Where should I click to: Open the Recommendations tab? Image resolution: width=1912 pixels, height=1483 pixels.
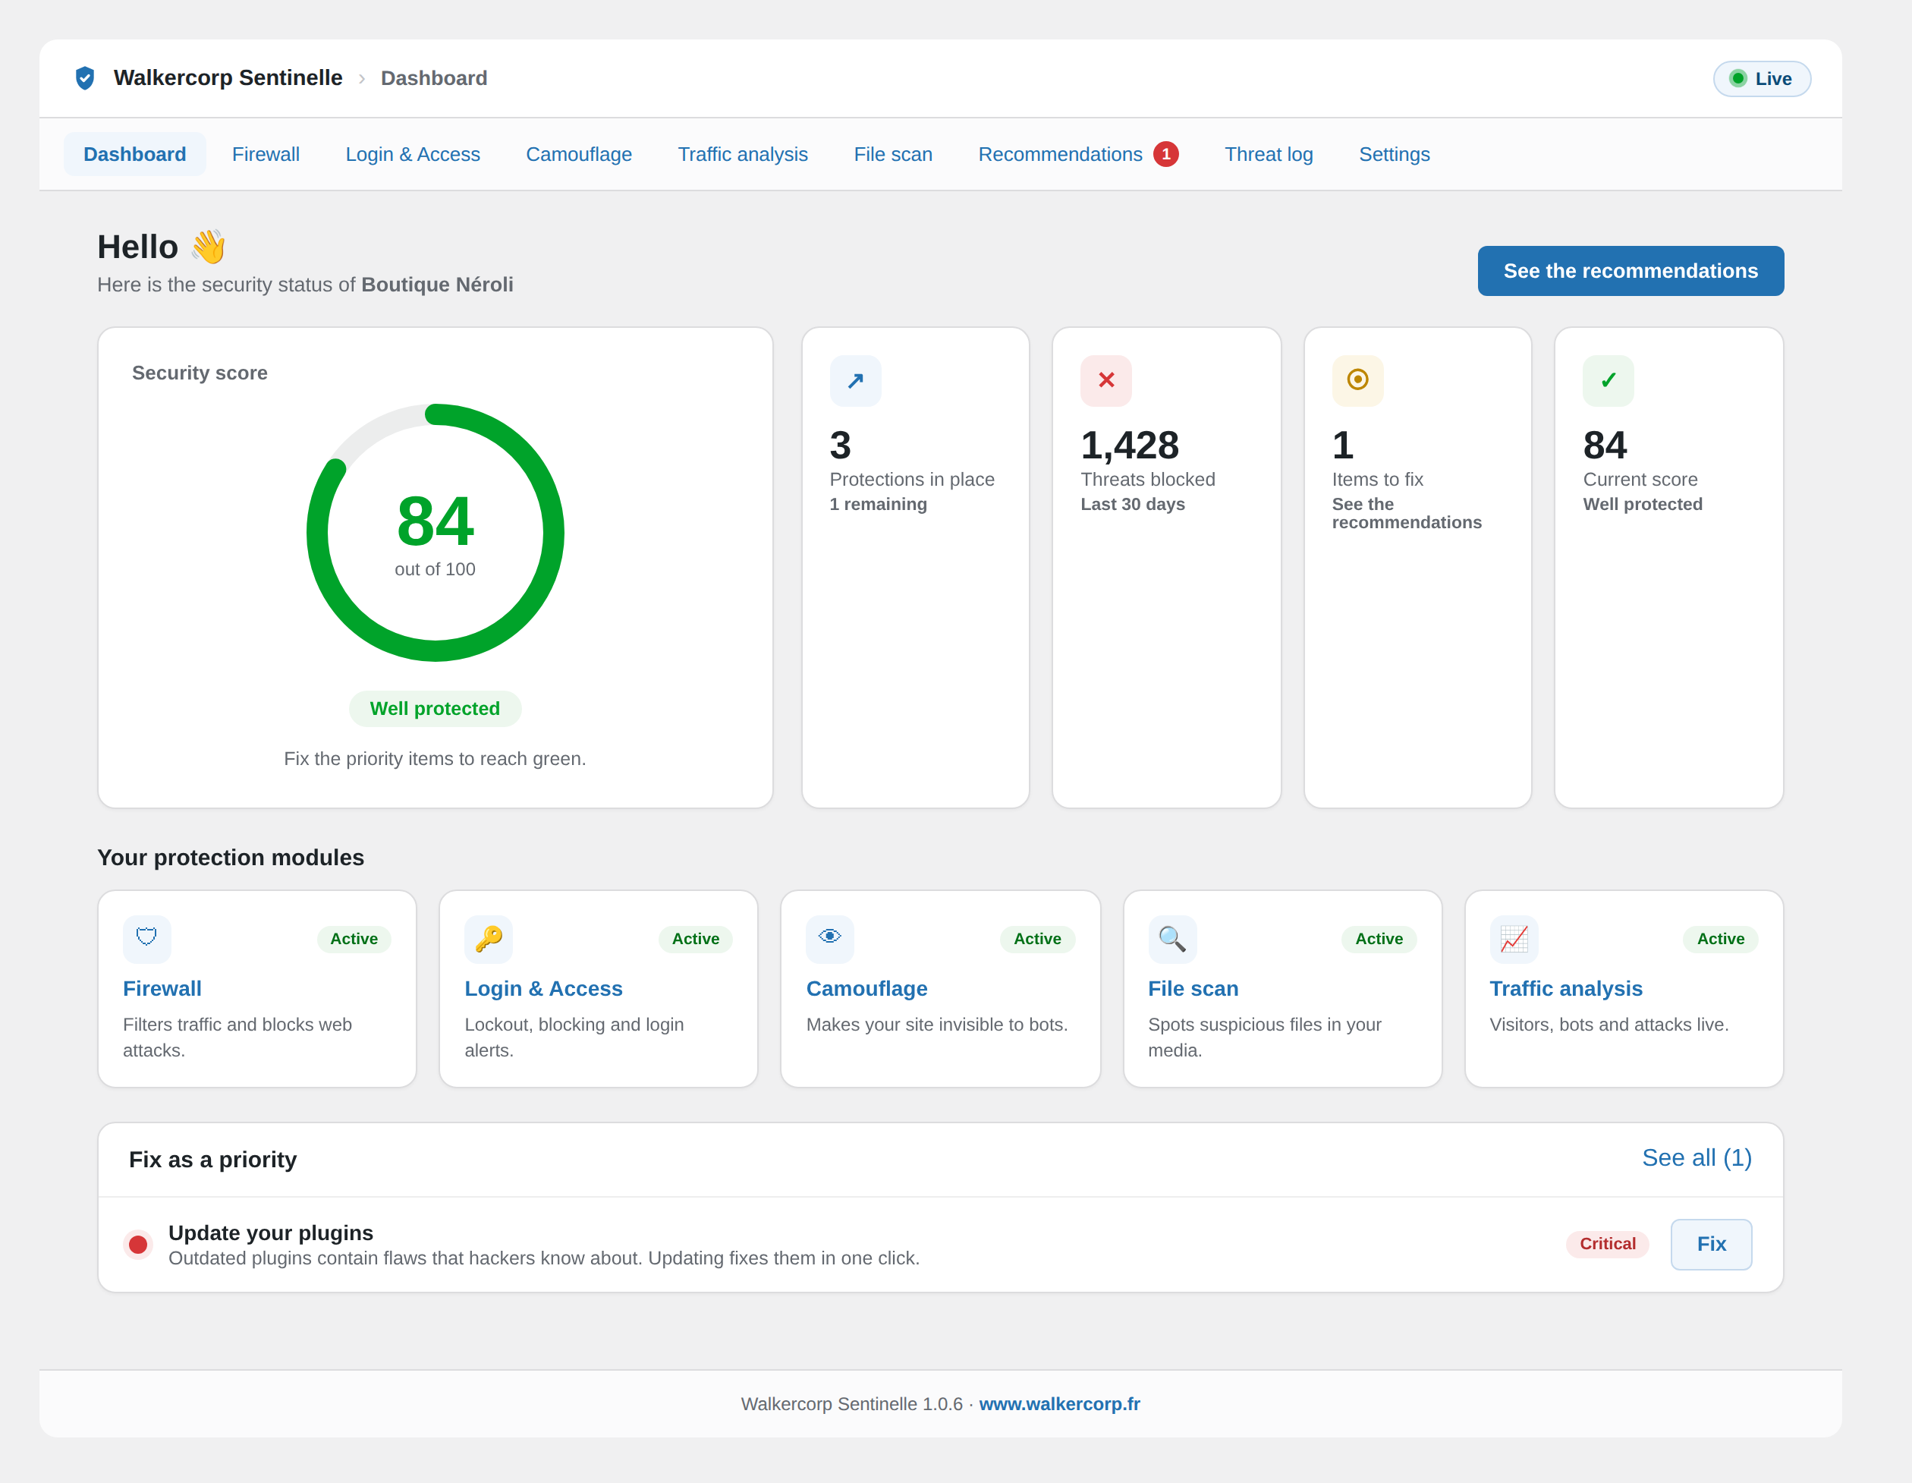tap(1077, 154)
